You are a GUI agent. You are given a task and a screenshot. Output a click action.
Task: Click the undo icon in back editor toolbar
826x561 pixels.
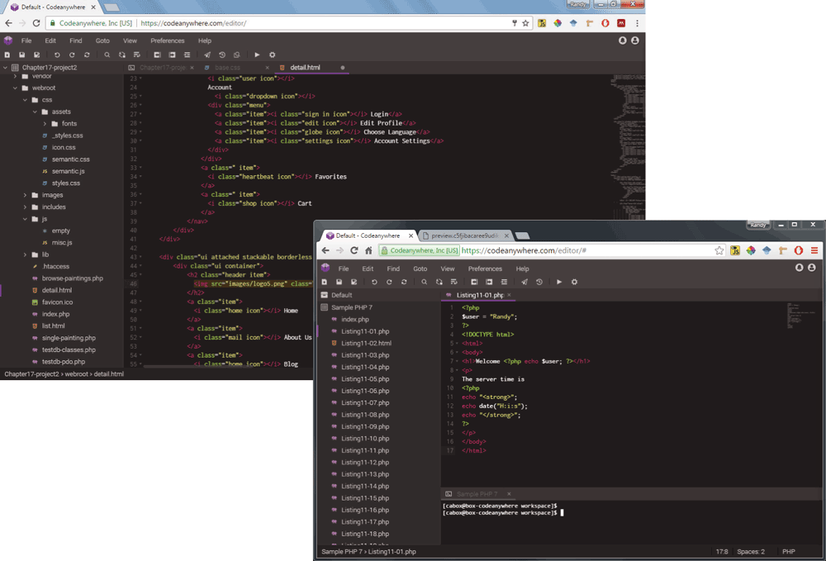point(56,55)
